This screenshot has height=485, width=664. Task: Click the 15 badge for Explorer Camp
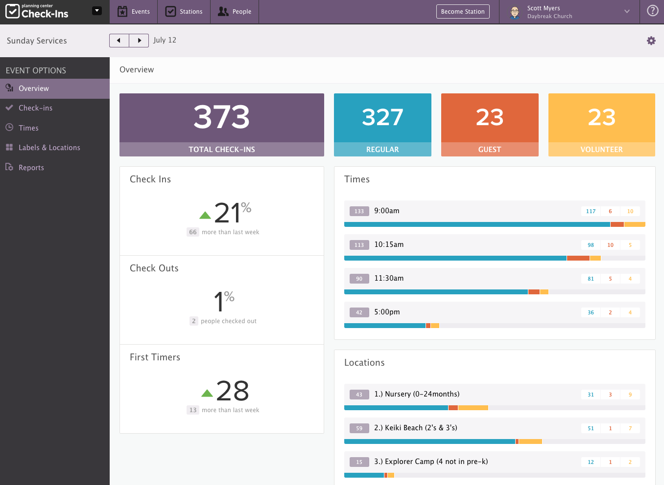click(x=359, y=462)
